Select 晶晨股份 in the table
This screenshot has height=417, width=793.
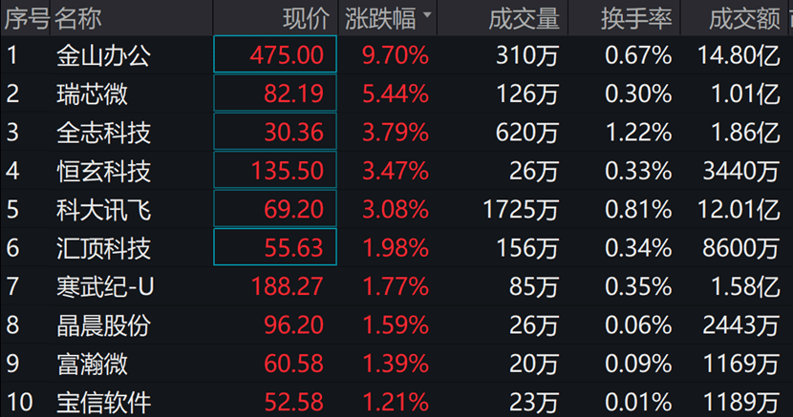pyautogui.click(x=103, y=325)
